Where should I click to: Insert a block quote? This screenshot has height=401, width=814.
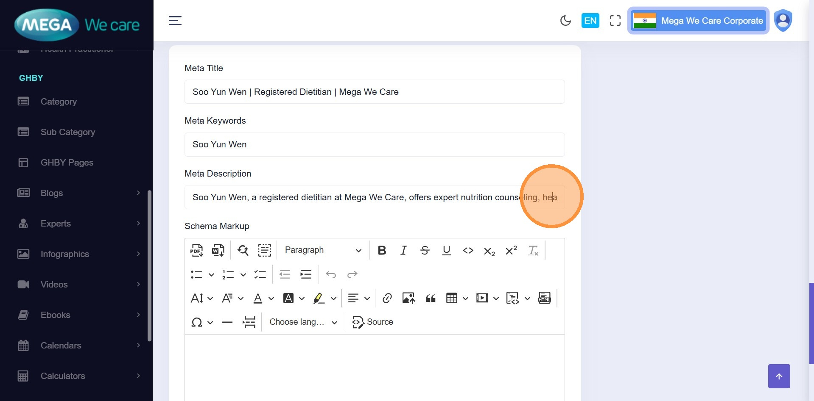click(x=431, y=299)
